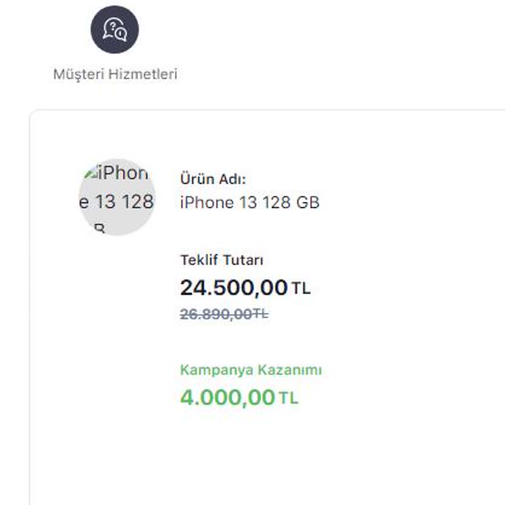The height and width of the screenshot is (505, 505).
Task: Click the TL suffix beside 4.000,00
Action: [288, 398]
